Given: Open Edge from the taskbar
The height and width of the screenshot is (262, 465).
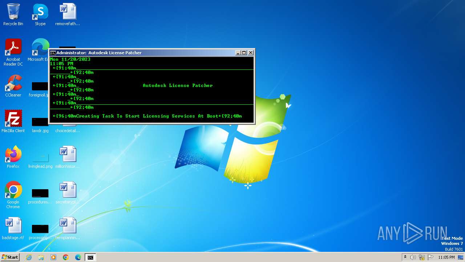Looking at the screenshot, I should coord(78,257).
